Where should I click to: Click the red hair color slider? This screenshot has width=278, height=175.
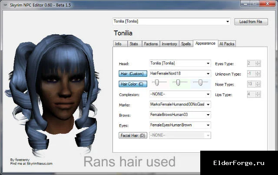point(159,83)
